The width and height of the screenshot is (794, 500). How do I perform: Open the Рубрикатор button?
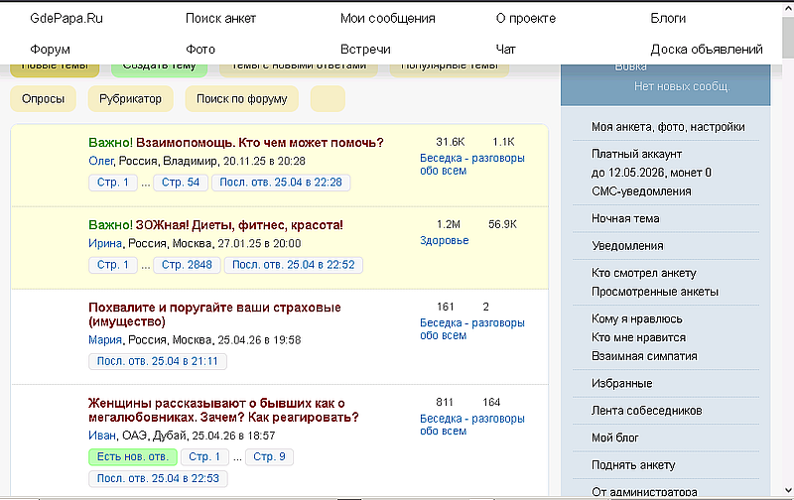(x=131, y=98)
